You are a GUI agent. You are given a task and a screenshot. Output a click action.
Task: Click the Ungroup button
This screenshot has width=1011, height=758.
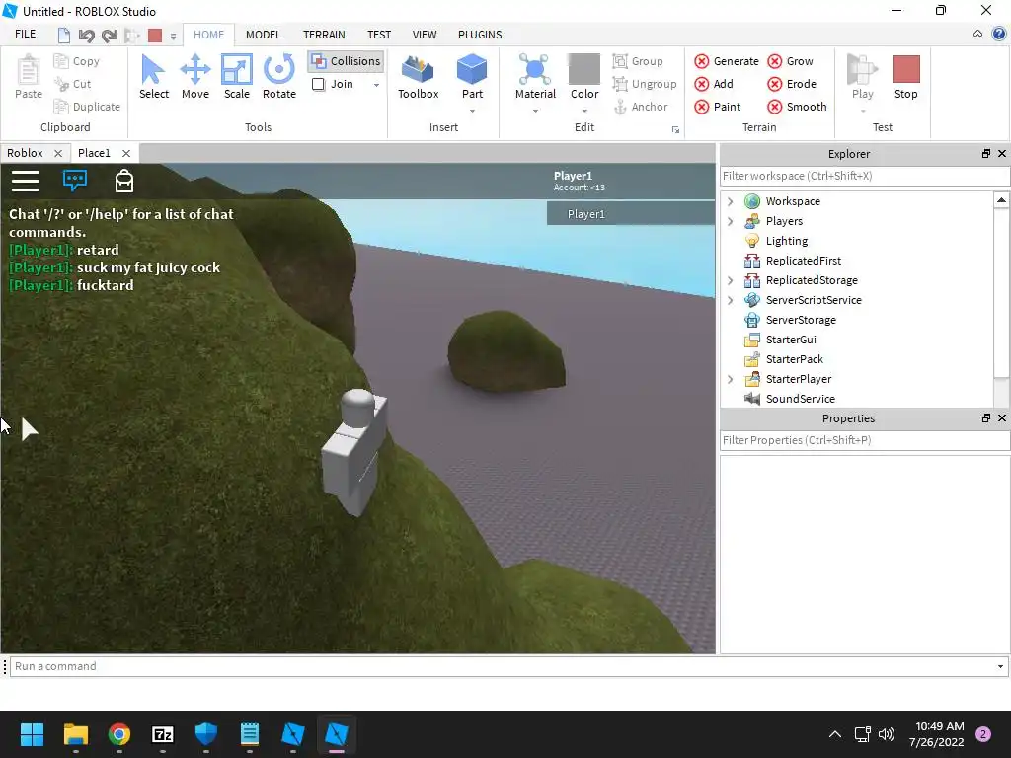(644, 84)
